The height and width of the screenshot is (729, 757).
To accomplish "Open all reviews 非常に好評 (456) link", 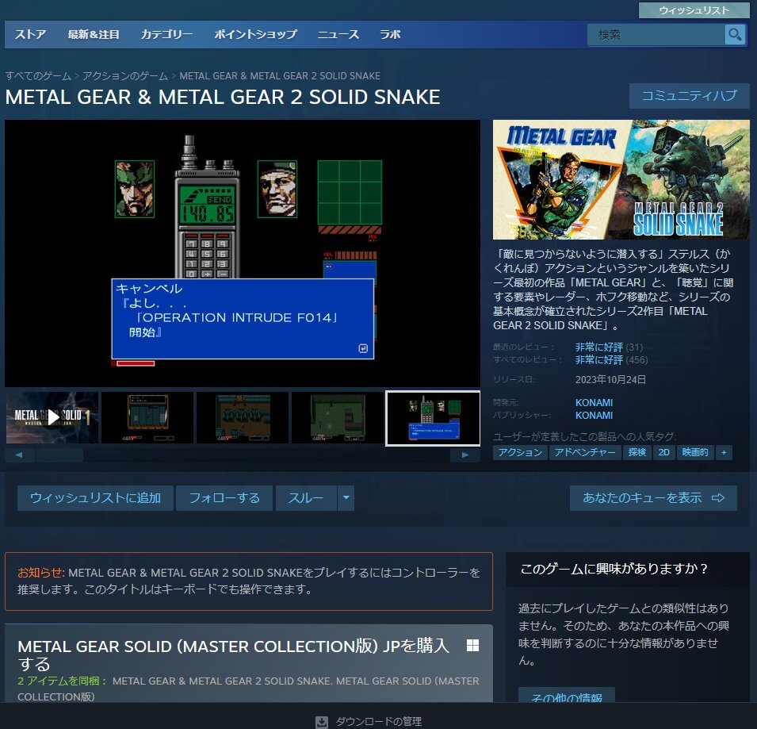I will [x=611, y=360].
